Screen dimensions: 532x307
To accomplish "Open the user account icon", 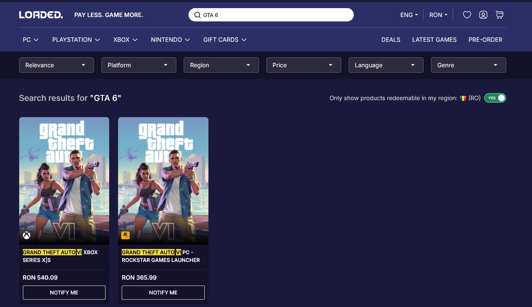I will point(483,15).
